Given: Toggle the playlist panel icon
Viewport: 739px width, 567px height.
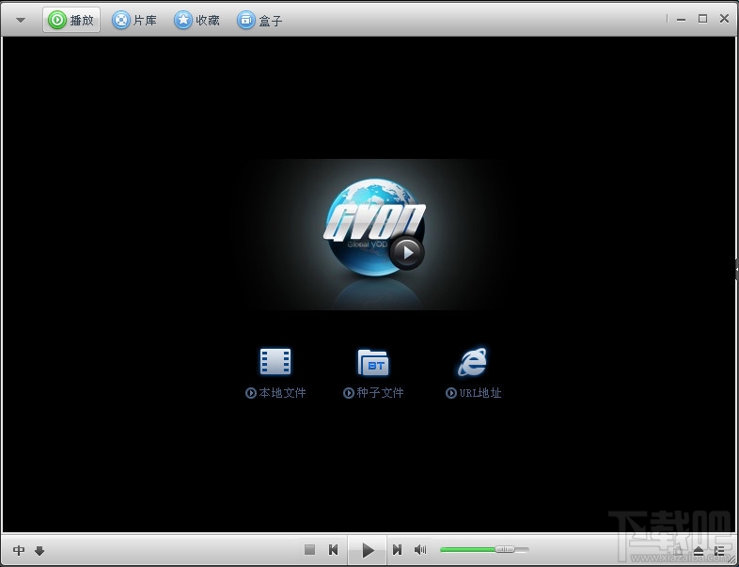Looking at the screenshot, I should point(719,550).
